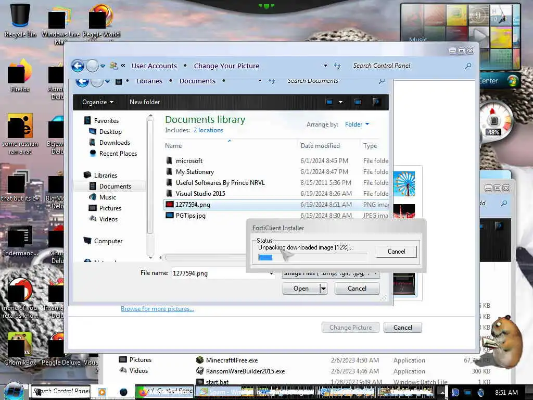Open the Recycle Bin desktop icon
Viewport: 533px width, 400px height.
click(20, 20)
